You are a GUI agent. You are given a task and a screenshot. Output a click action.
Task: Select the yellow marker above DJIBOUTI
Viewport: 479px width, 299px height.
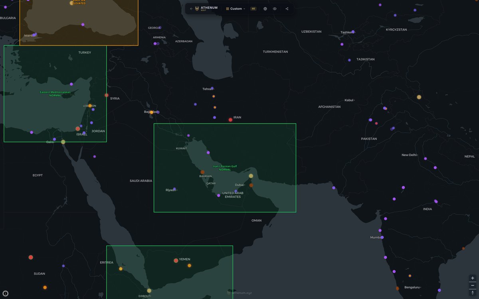click(x=149, y=291)
